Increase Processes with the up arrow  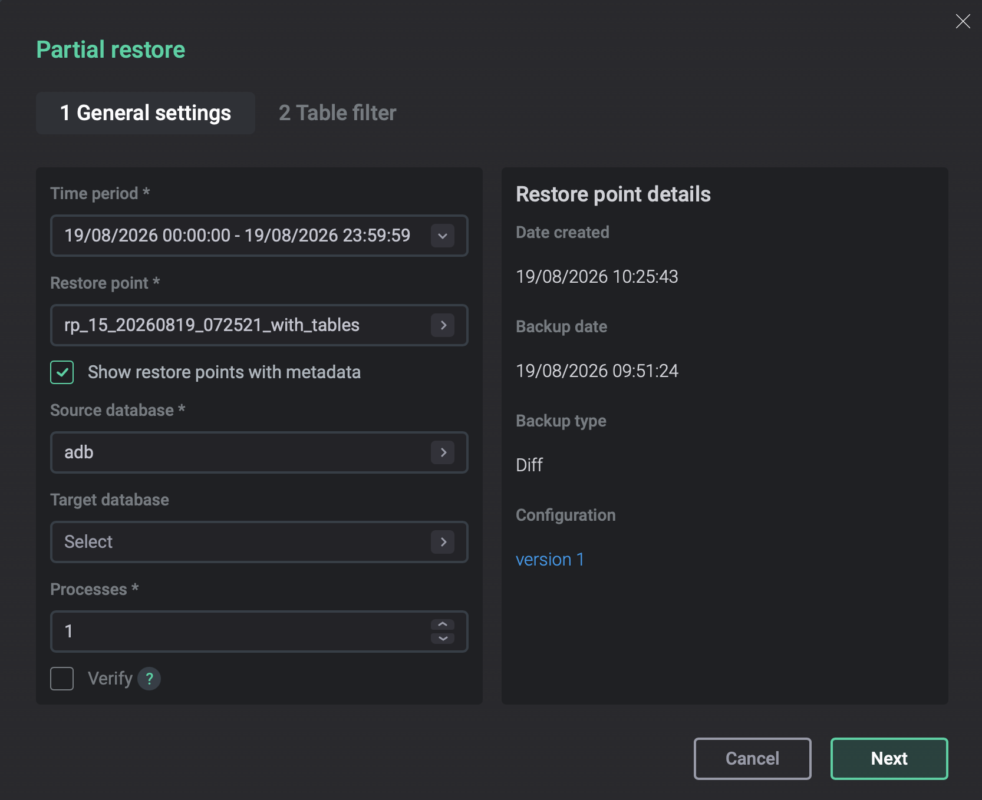coord(443,625)
